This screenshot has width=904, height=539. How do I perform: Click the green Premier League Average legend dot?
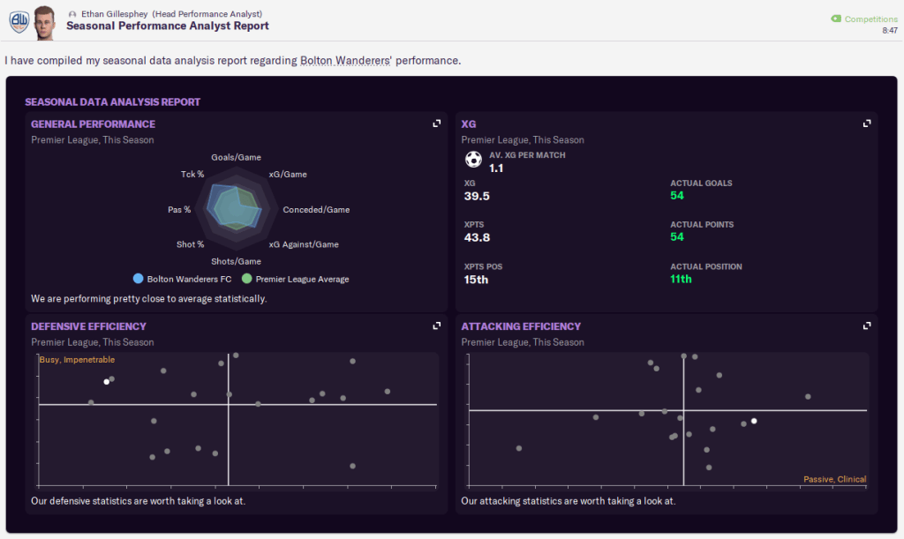[x=247, y=279]
